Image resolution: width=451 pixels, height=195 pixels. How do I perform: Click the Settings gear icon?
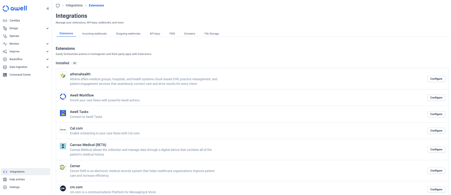pyautogui.click(x=5, y=187)
